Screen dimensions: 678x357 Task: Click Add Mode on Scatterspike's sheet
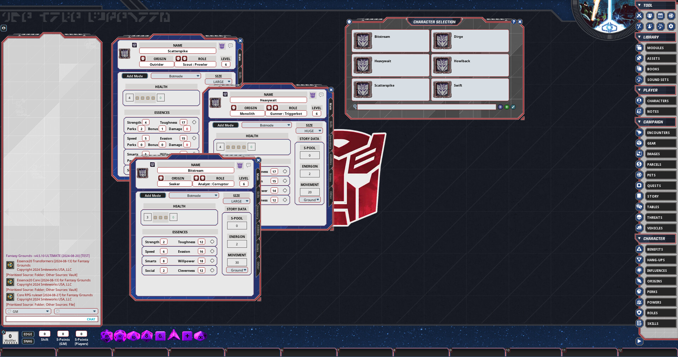135,76
